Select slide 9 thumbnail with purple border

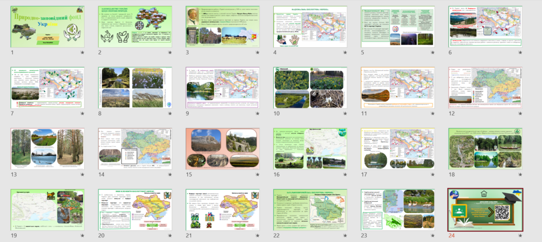point(223,87)
